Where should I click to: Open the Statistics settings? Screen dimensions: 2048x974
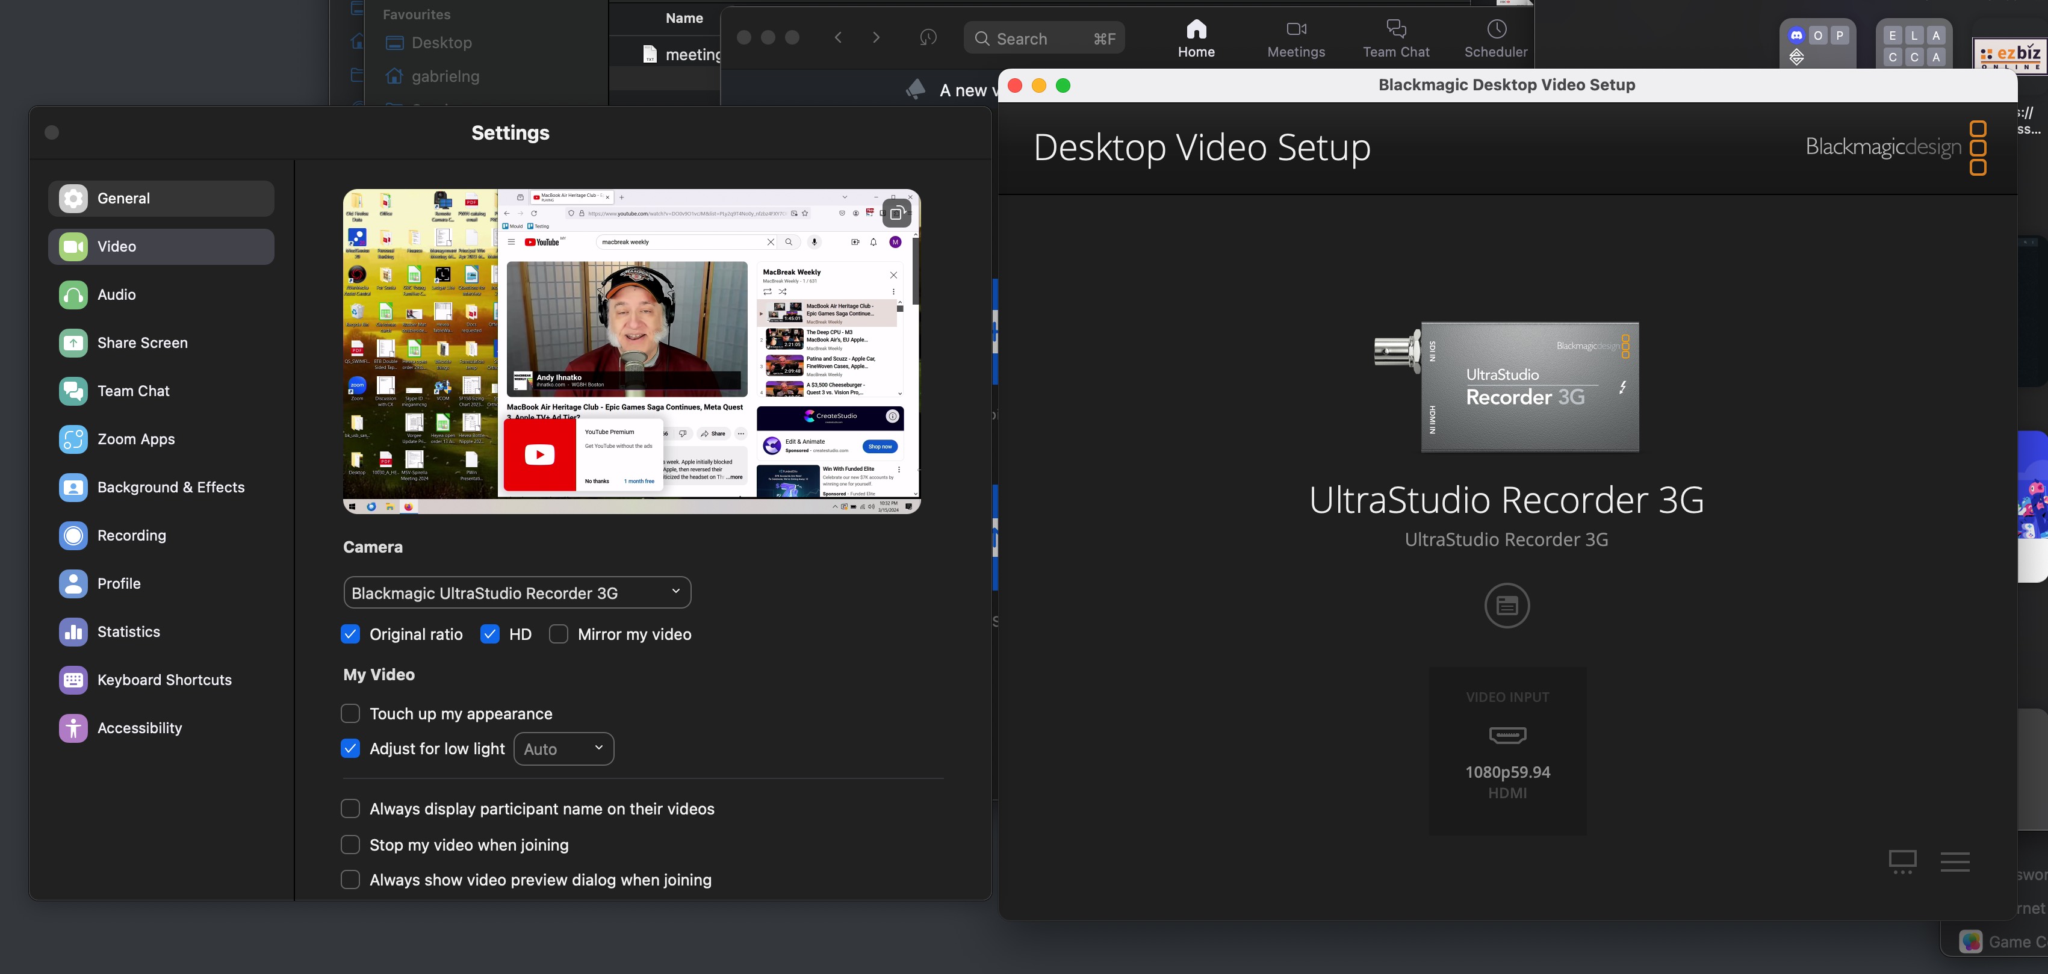[161, 632]
